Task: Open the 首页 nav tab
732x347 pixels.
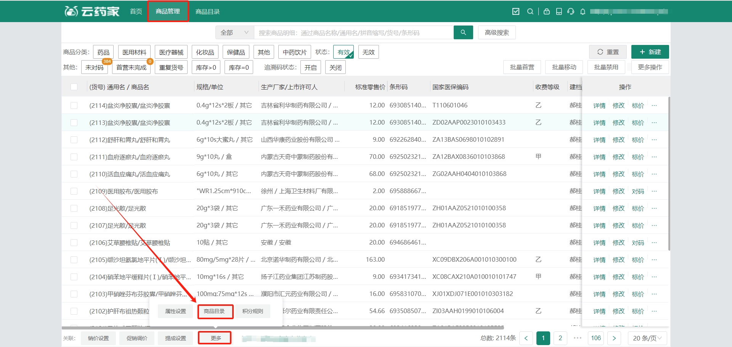Action: click(136, 11)
